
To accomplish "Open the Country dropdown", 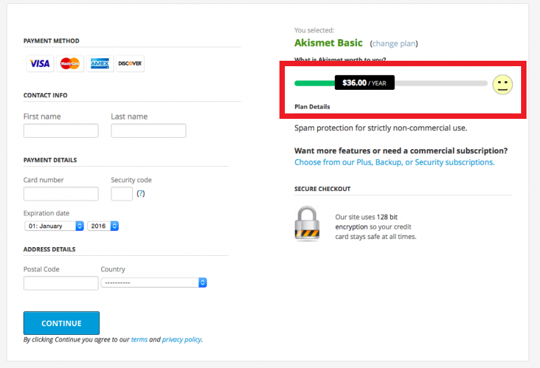I will click(154, 282).
